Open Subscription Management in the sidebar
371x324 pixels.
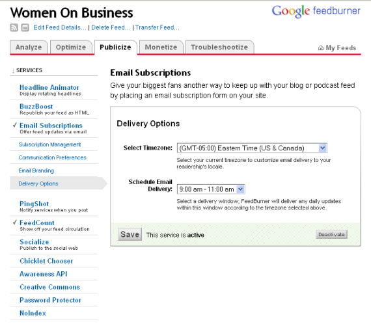pyautogui.click(x=49, y=144)
